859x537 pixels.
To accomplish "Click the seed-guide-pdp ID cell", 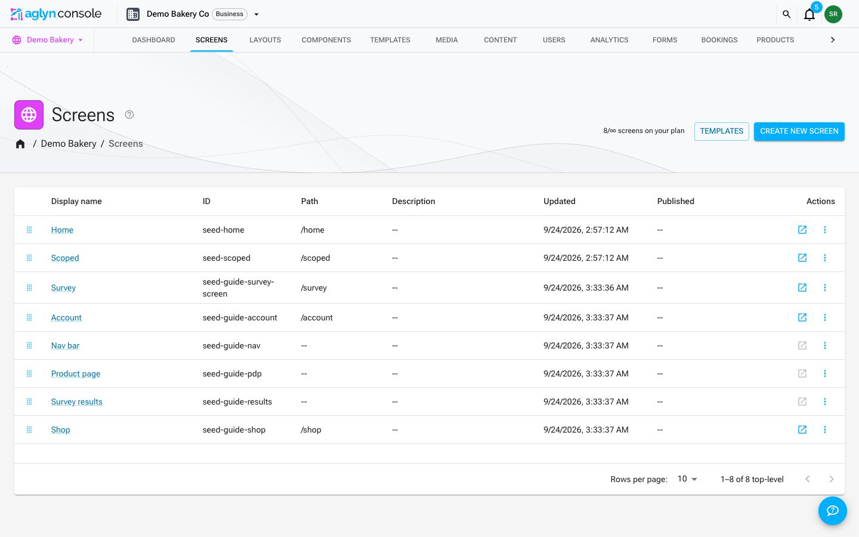I will tap(232, 374).
